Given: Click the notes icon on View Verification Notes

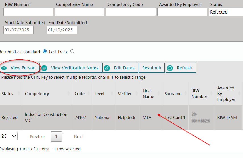Looking at the screenshot, I should tap(44, 68).
